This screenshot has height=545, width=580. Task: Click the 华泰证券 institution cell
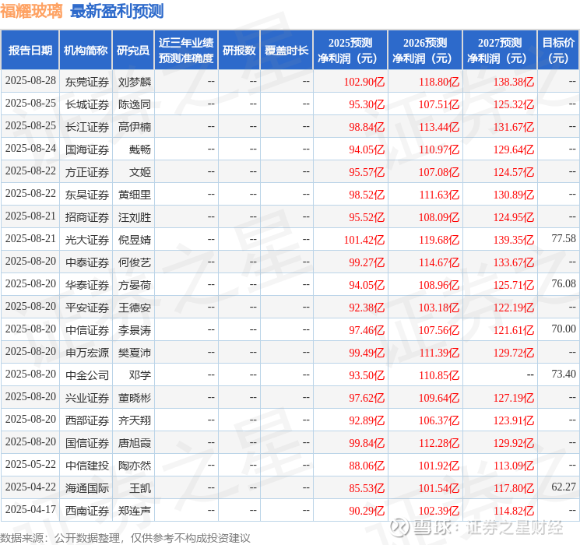click(87, 285)
